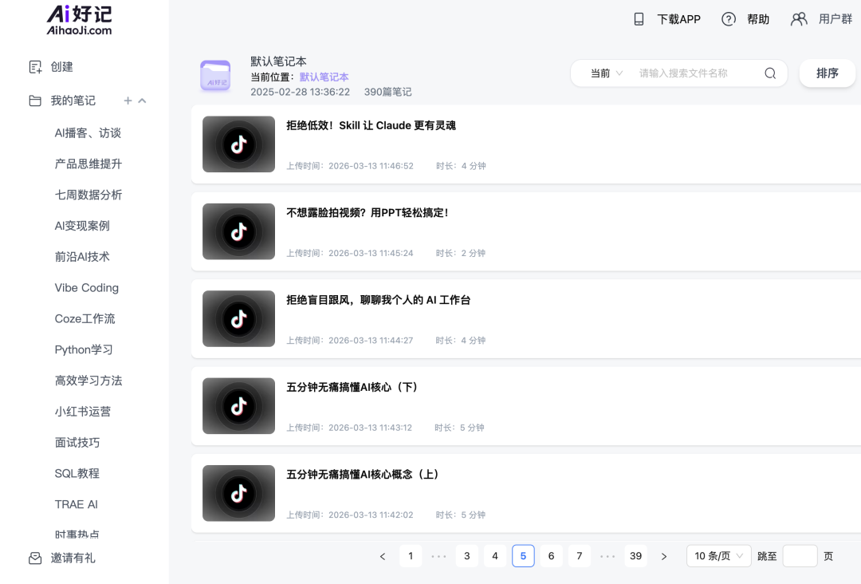Click the search magnifier icon
Image resolution: width=861 pixels, height=584 pixels.
(x=770, y=73)
